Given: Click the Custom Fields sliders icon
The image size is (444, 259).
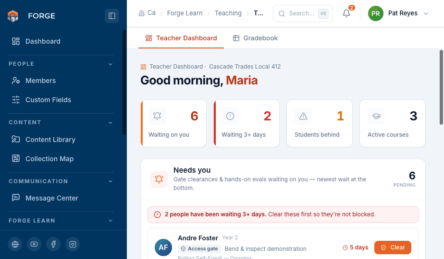Looking at the screenshot, I should pos(16,100).
